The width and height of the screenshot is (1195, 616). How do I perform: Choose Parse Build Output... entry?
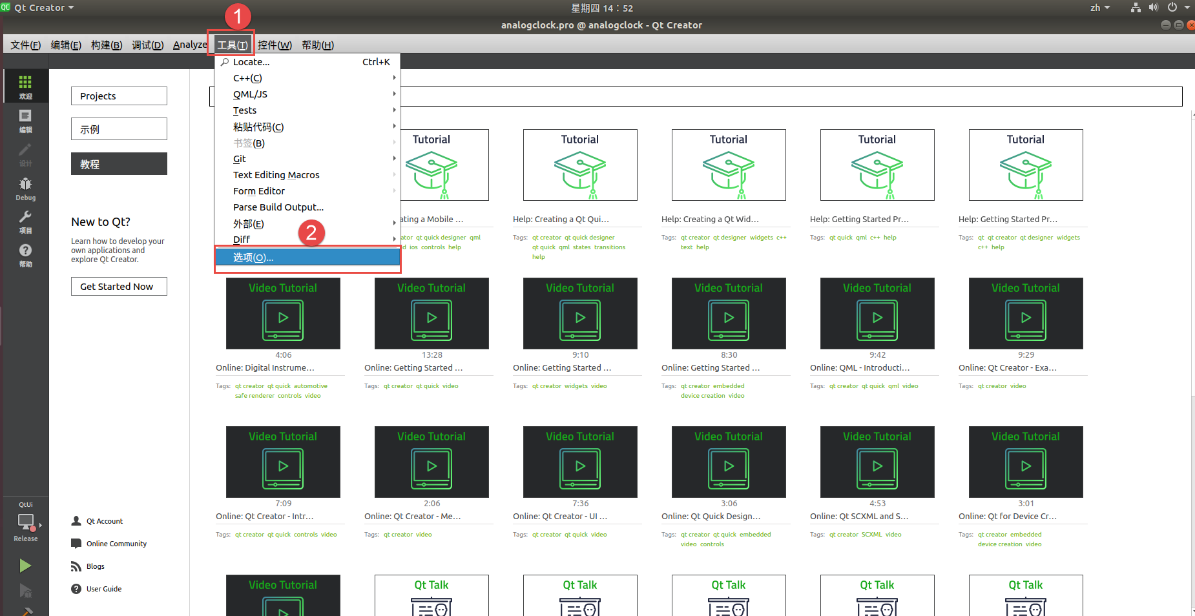(x=307, y=207)
